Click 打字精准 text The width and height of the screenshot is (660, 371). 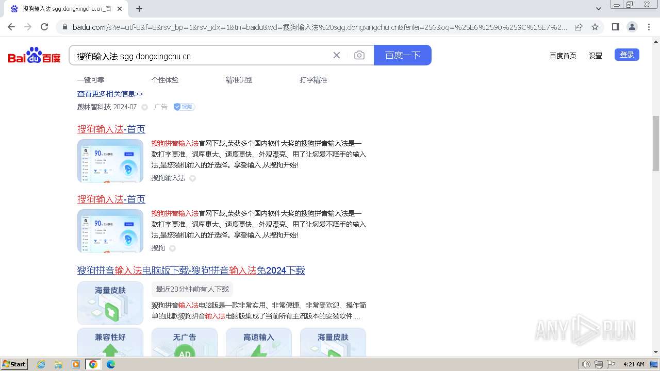[313, 80]
